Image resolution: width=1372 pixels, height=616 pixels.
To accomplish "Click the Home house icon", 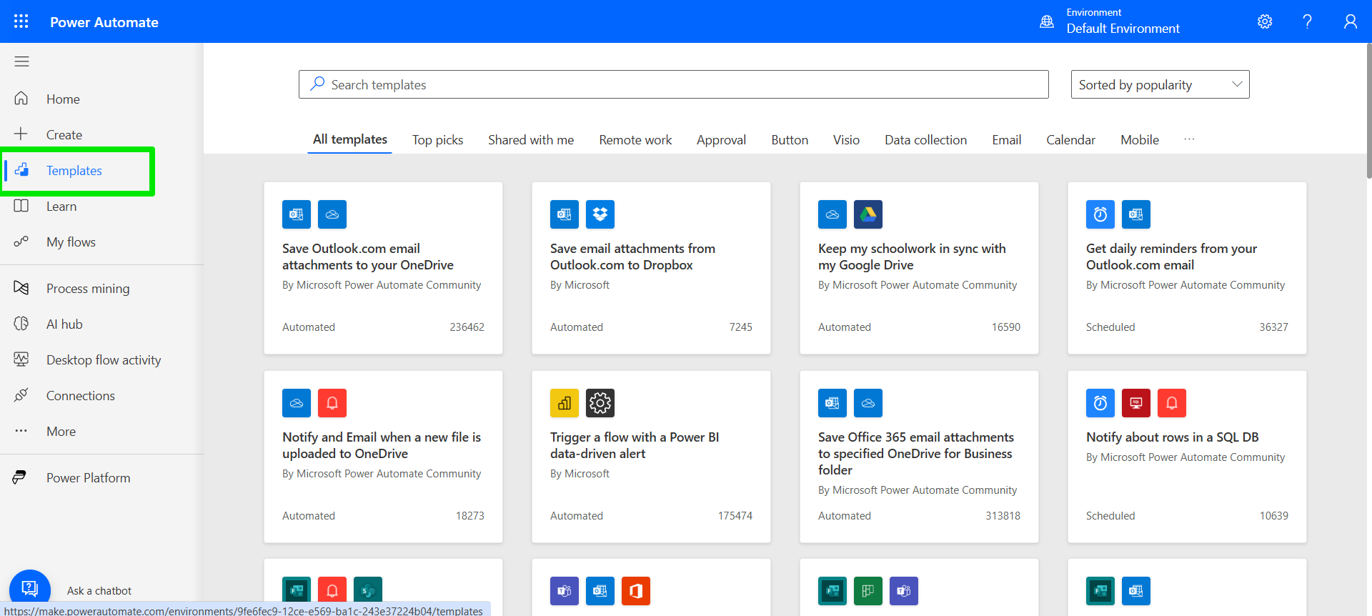I will click(21, 99).
